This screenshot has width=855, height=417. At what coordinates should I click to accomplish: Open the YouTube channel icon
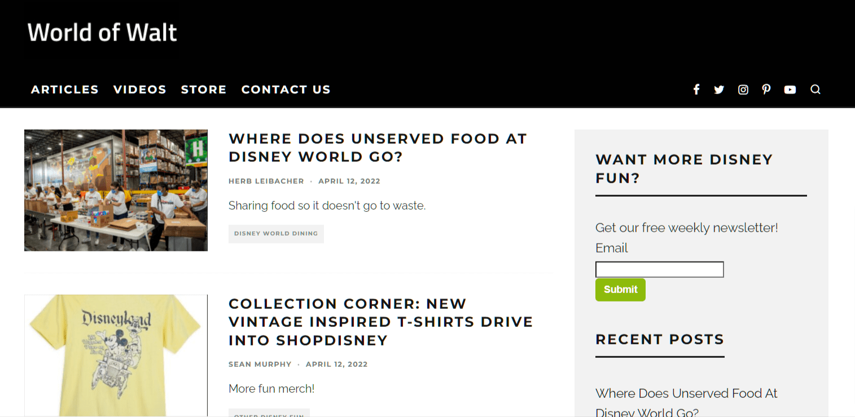click(790, 90)
